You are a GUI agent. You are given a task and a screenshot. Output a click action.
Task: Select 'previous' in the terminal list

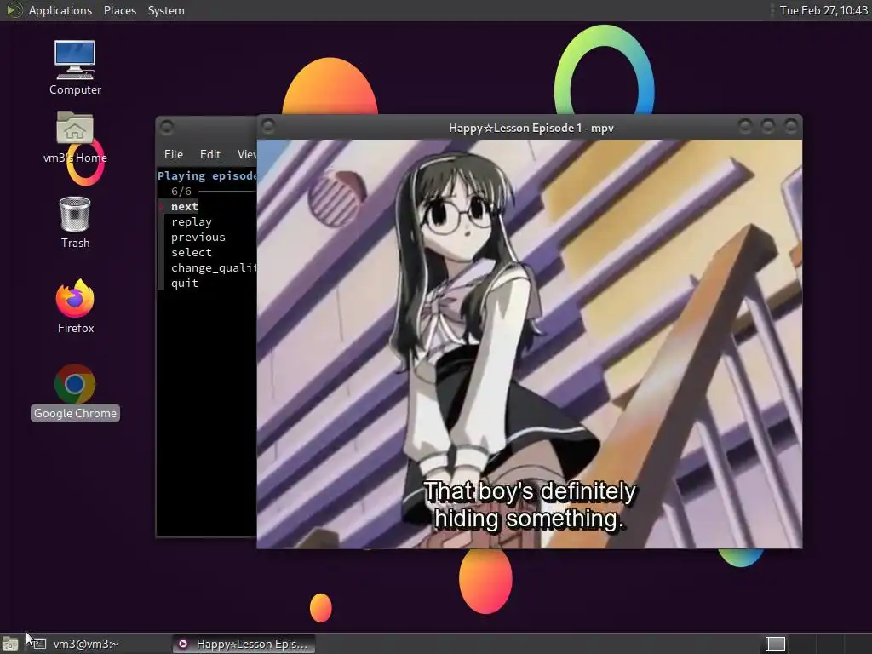(198, 237)
